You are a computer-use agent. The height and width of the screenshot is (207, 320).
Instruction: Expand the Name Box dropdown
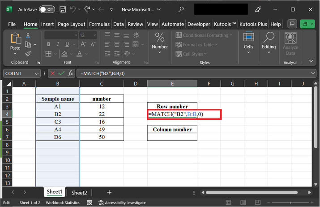coord(37,73)
